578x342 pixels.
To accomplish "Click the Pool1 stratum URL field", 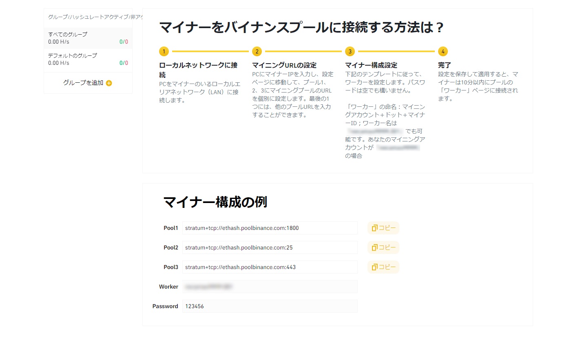I will coord(270,228).
